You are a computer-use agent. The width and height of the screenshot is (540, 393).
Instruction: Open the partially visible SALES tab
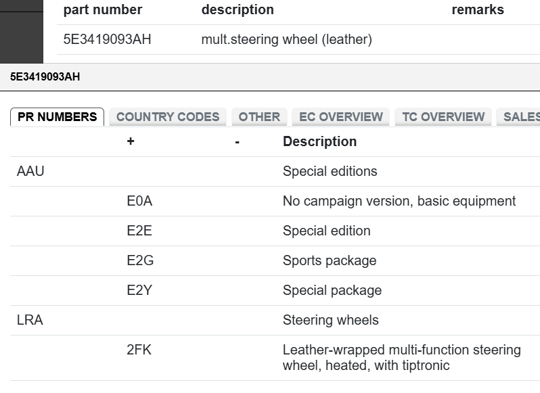(520, 117)
